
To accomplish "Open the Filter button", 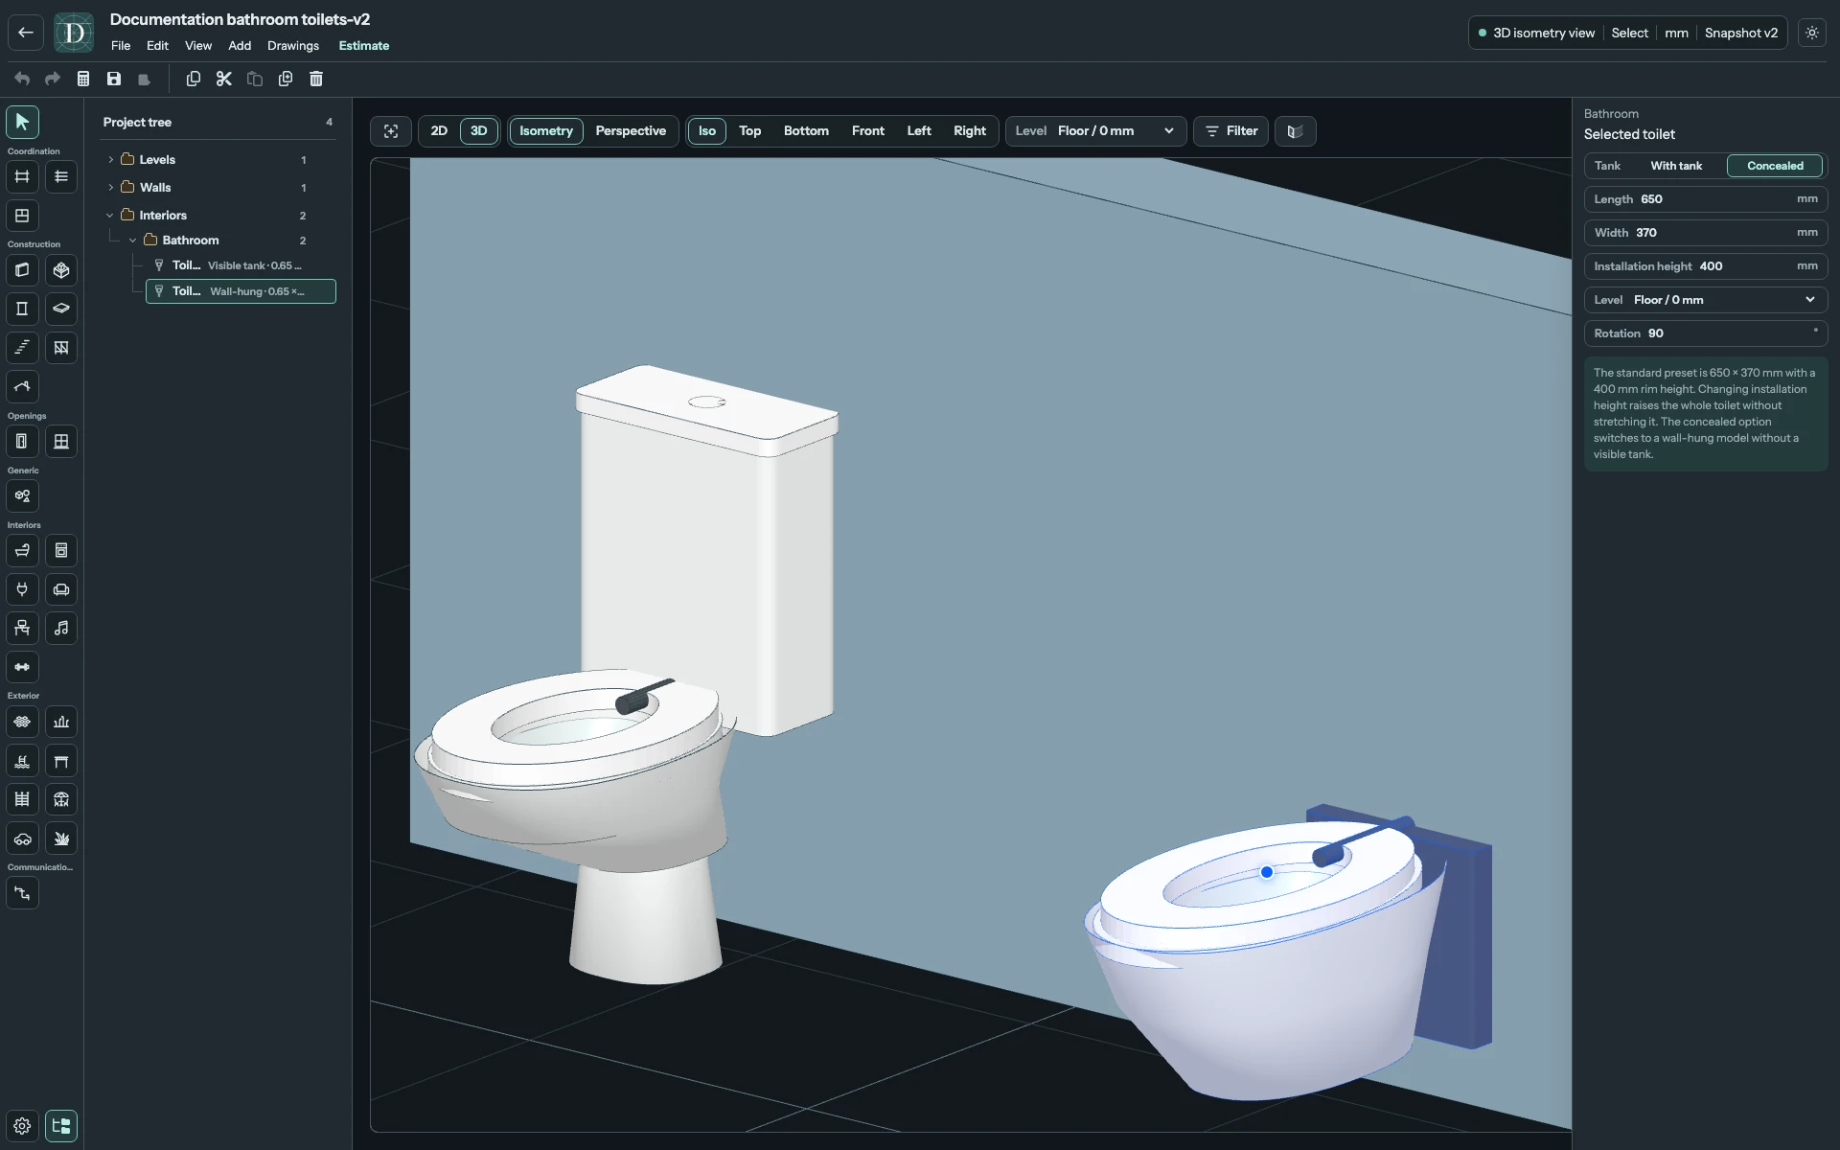I will point(1231,131).
